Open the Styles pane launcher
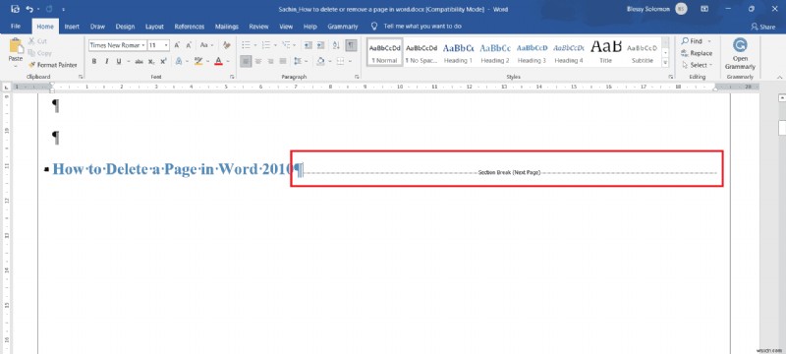 tap(671, 78)
